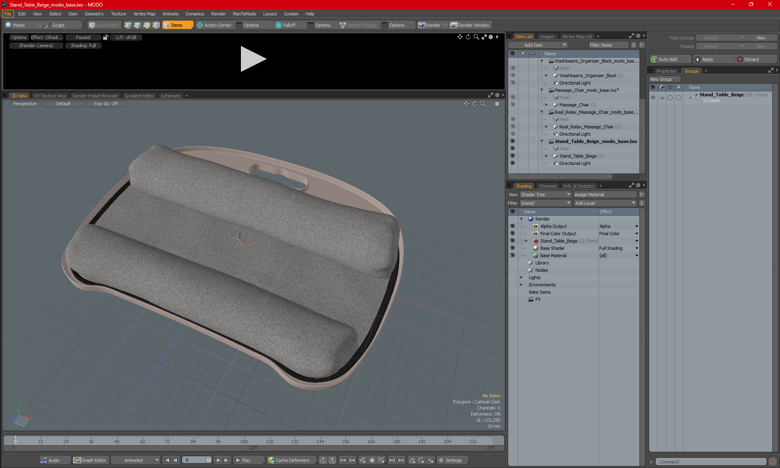Screen dimensions: 780x468
Task: Open the Graph Editor
Action: (x=90, y=460)
